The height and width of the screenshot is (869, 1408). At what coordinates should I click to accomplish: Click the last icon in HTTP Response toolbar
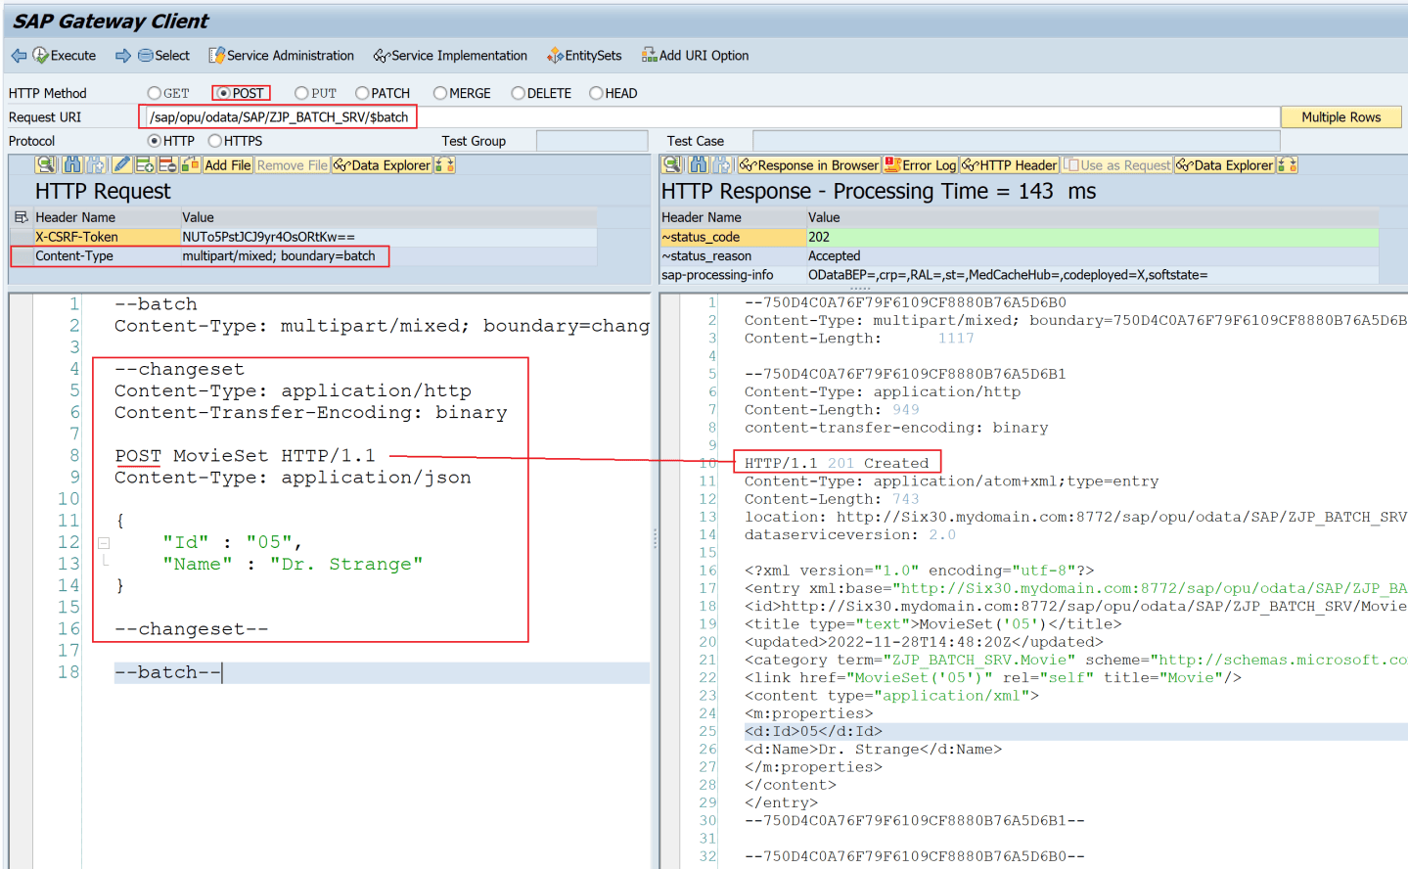point(1288,164)
